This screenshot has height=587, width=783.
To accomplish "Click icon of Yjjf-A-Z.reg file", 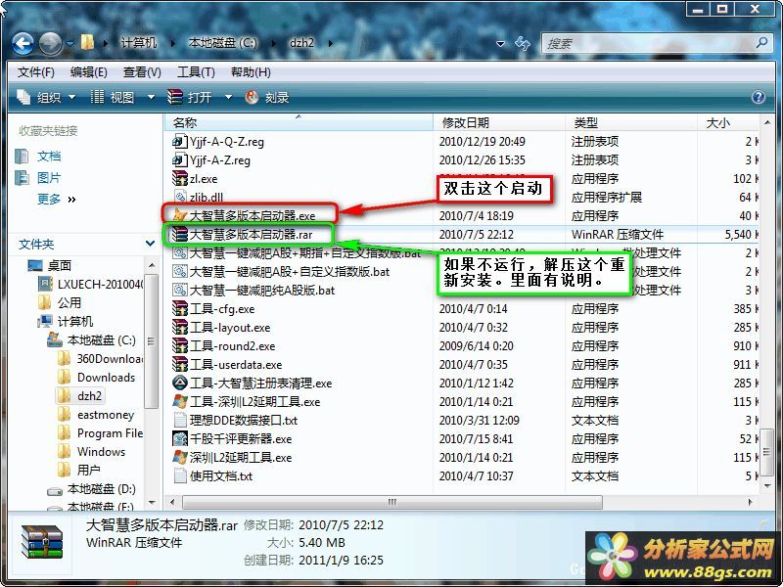I will click(179, 160).
